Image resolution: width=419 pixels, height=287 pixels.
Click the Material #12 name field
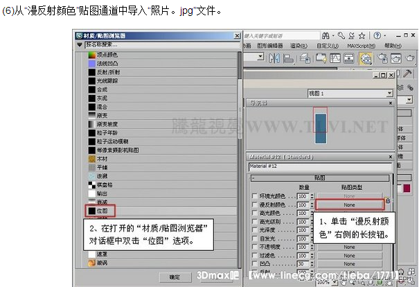tap(320, 166)
